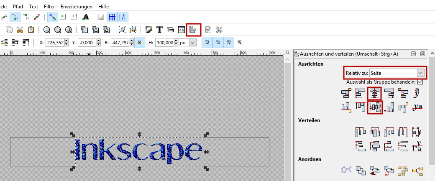Click the Paste clipboard icon
The height and width of the screenshot is (181, 435).
pyautogui.click(x=31, y=30)
